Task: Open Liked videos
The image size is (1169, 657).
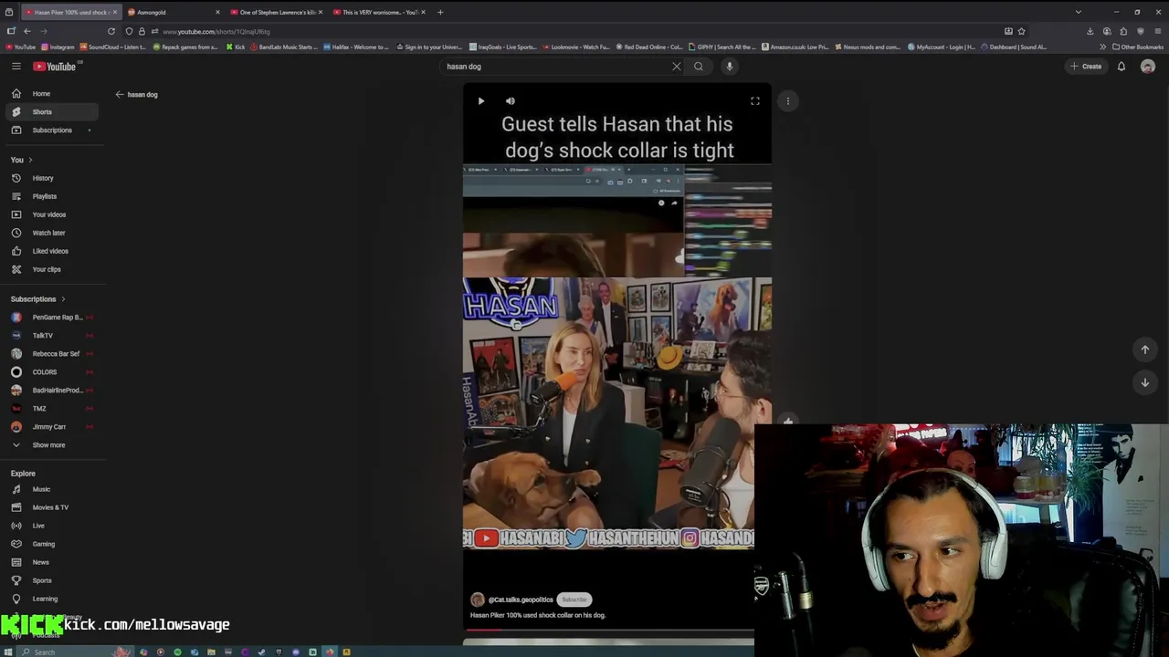Action: pos(51,251)
